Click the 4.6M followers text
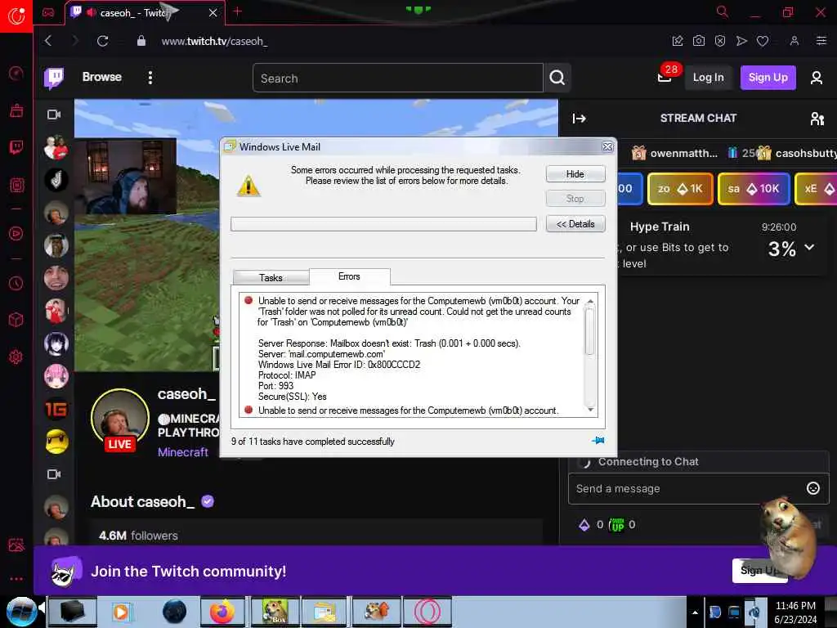 138,536
